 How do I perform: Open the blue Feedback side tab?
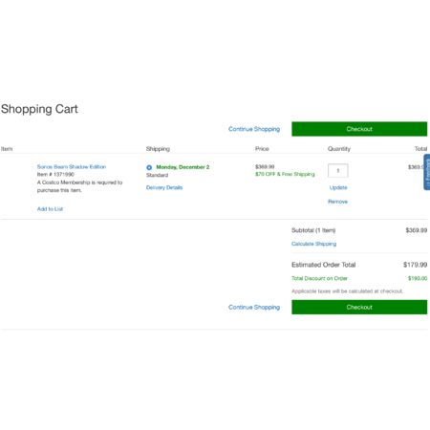[x=427, y=172]
